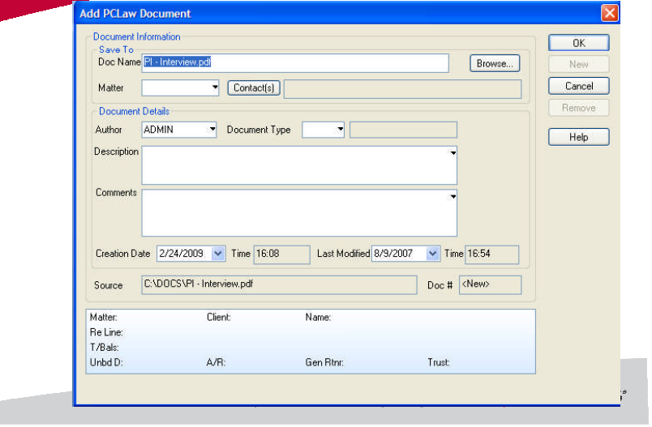Click the Document Details group heading

(134, 111)
